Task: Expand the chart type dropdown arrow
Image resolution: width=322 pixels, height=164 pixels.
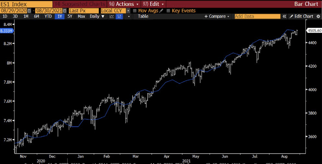Action: coord(129,16)
